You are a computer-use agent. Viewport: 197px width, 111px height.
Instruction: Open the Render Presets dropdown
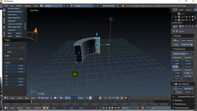pos(179,54)
